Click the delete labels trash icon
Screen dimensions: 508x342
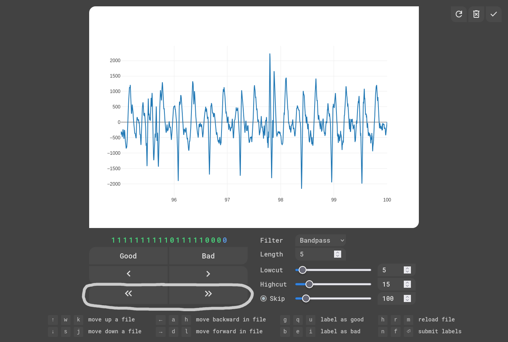coord(476,14)
